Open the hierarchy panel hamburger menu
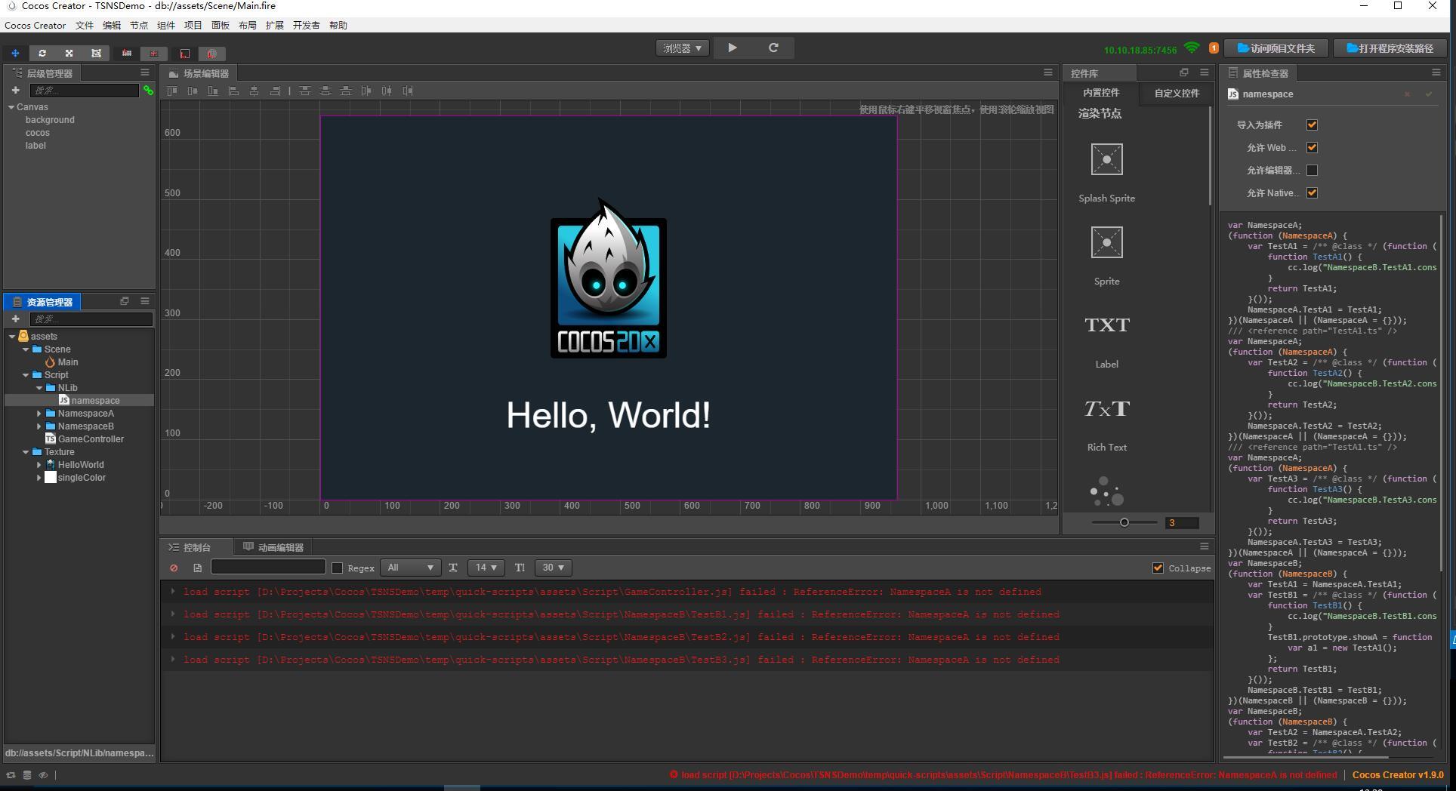The width and height of the screenshot is (1456, 791). pyautogui.click(x=145, y=72)
